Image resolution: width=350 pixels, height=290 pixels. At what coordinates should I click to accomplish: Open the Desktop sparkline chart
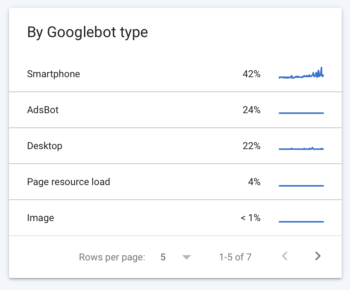click(301, 148)
